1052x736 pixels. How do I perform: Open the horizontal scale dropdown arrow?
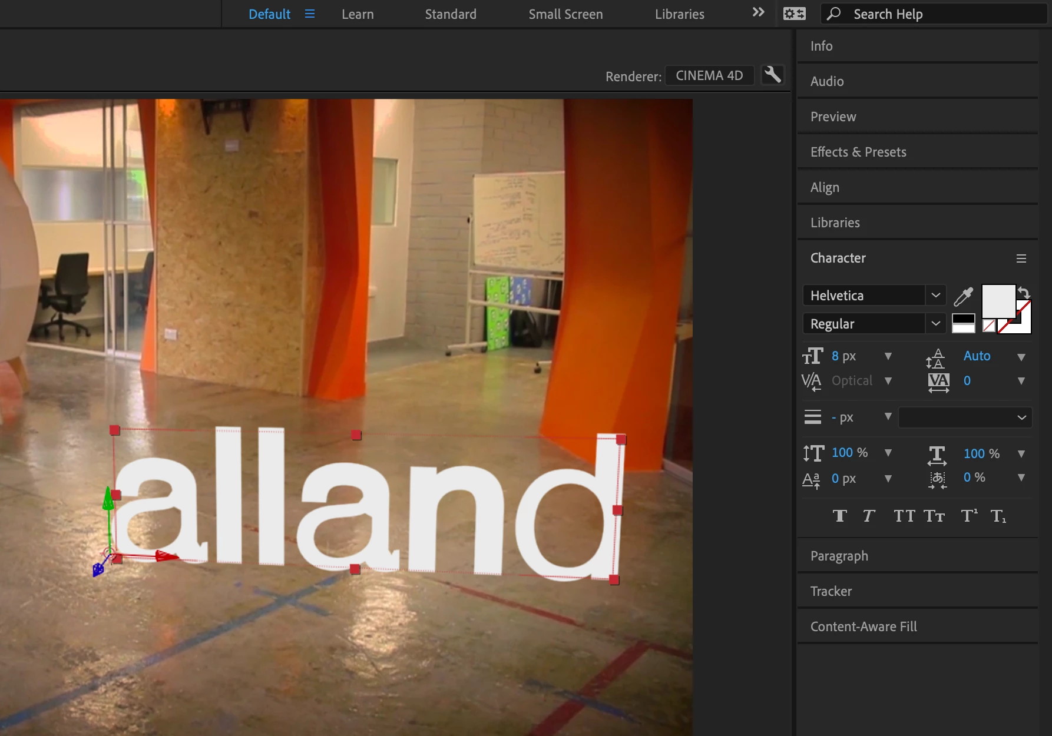coord(1021,454)
